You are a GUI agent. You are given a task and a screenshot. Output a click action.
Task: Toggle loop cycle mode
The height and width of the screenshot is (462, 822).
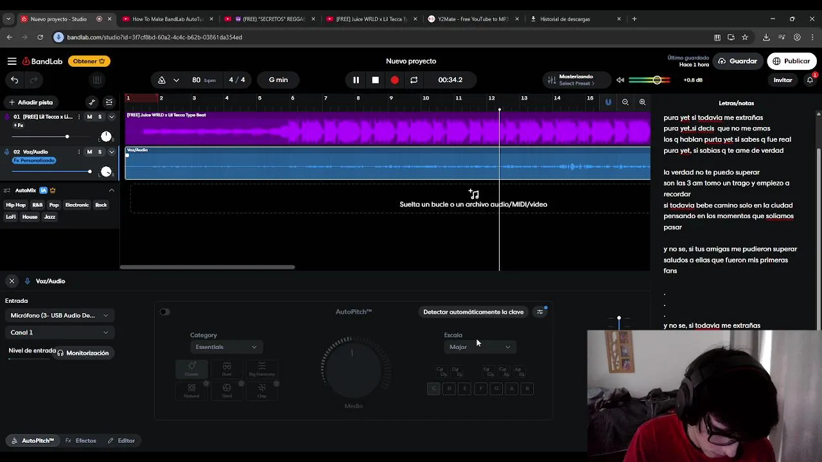(x=414, y=80)
